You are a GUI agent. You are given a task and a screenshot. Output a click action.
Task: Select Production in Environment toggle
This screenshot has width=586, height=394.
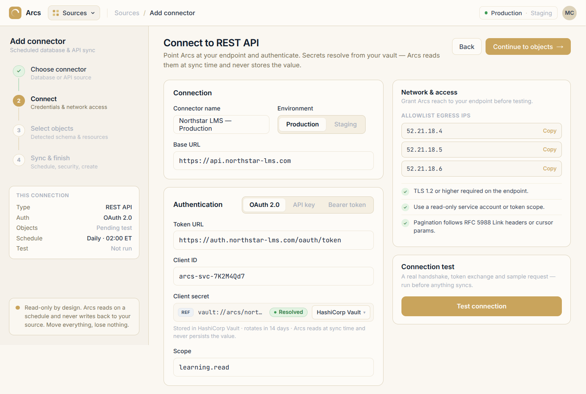pyautogui.click(x=303, y=124)
